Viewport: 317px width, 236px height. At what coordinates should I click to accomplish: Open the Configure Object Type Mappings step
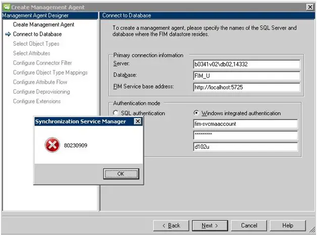point(50,73)
